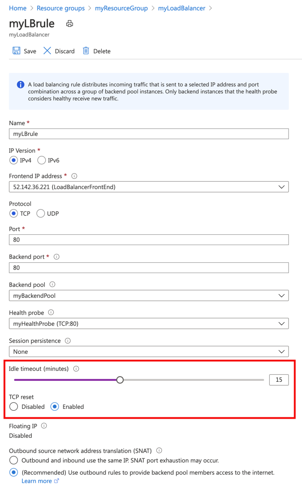Click the print icon beside myLBrule title
The image size is (302, 499).
click(x=70, y=24)
